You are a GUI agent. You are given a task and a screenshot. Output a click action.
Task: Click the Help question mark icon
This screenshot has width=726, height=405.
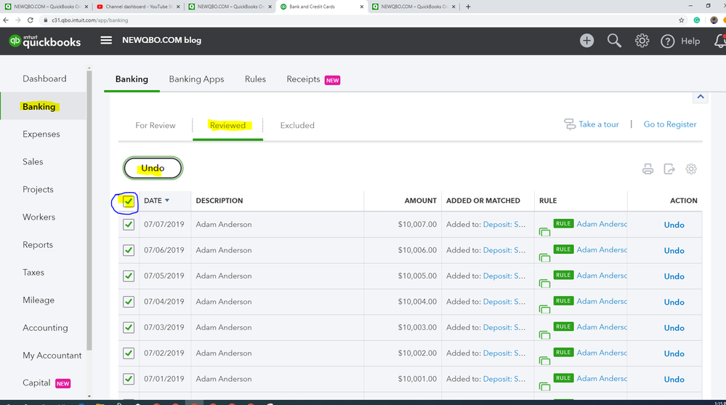pos(667,41)
